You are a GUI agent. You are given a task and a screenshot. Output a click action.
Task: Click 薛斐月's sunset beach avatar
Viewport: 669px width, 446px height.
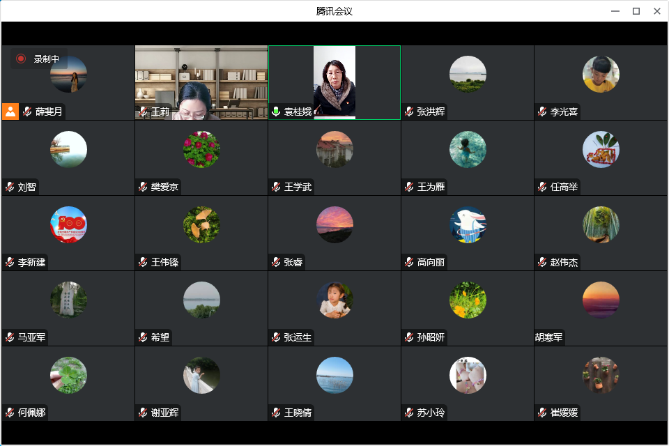68,75
